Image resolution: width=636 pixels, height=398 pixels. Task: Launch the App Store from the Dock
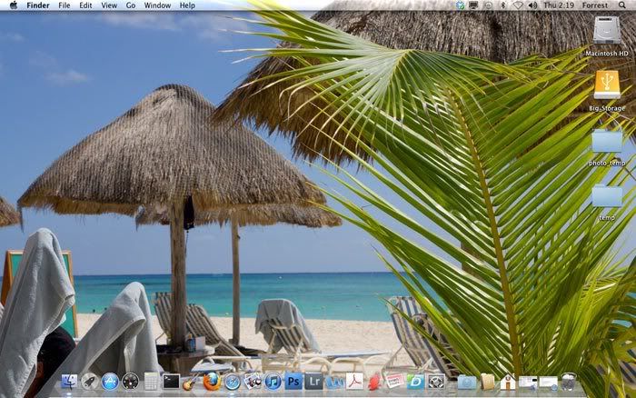coord(111,382)
